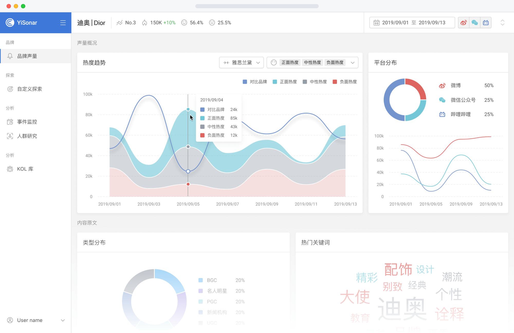Open the 品牌声量 sidebar page
514x333 pixels.
coord(36,56)
